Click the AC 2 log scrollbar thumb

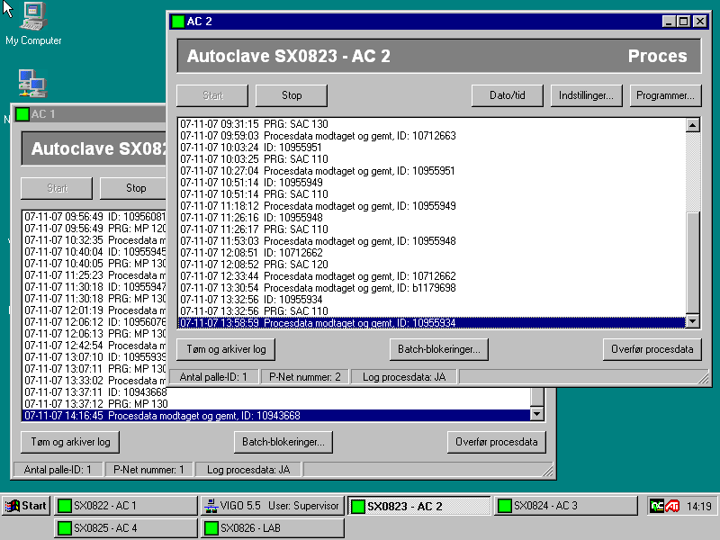click(x=693, y=263)
